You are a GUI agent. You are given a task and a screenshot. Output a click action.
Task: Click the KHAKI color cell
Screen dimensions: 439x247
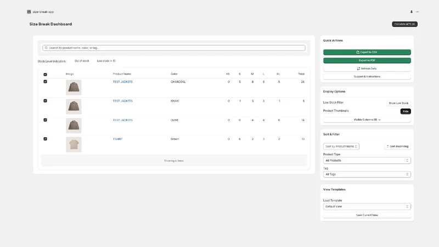click(175, 101)
